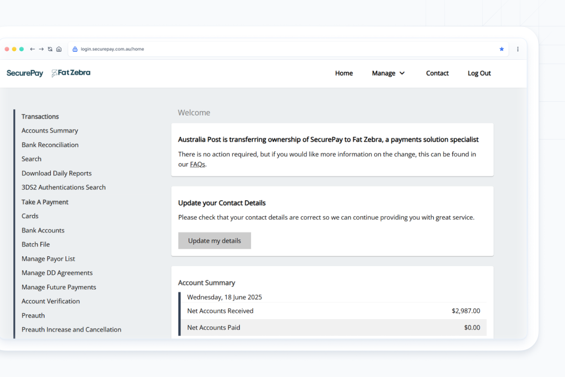Click the Welcome heading
The image size is (565, 377).
point(194,113)
